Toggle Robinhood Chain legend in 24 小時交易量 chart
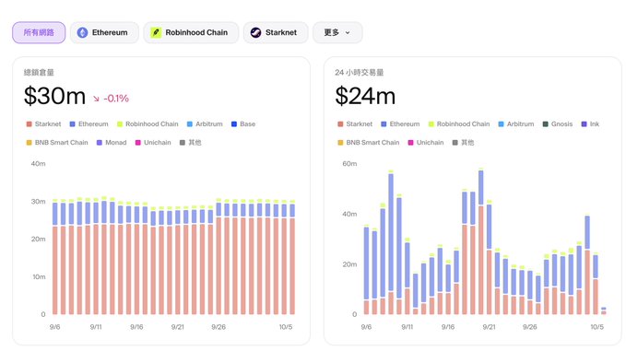 coord(459,124)
